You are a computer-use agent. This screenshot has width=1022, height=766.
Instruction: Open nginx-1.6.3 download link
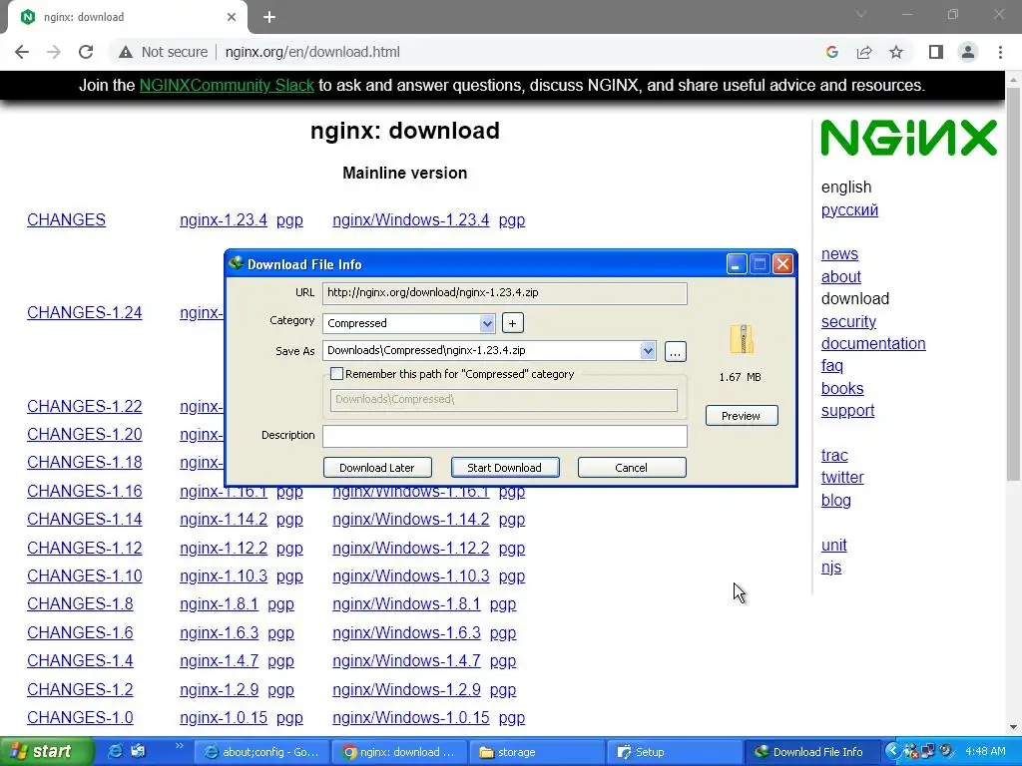pos(219,632)
